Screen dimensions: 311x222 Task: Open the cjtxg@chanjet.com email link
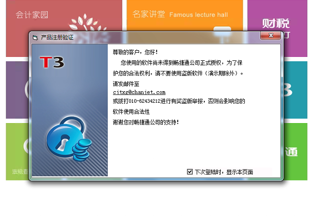pyautogui.click(x=139, y=92)
